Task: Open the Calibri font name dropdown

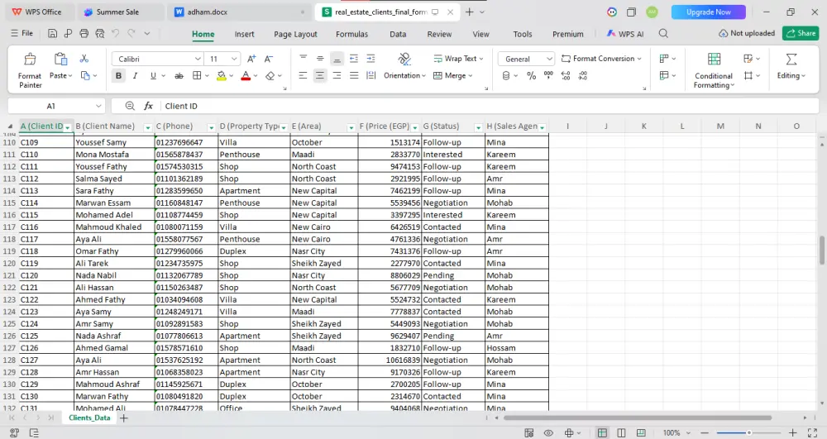Action: pos(198,59)
